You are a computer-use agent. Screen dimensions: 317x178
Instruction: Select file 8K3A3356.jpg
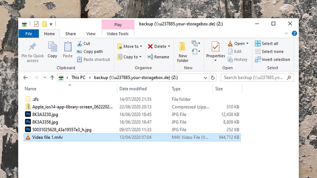(132, 122)
